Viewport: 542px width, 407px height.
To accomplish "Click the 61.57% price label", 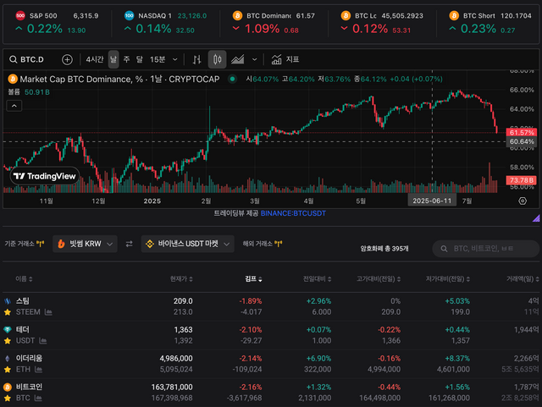I will (522, 133).
